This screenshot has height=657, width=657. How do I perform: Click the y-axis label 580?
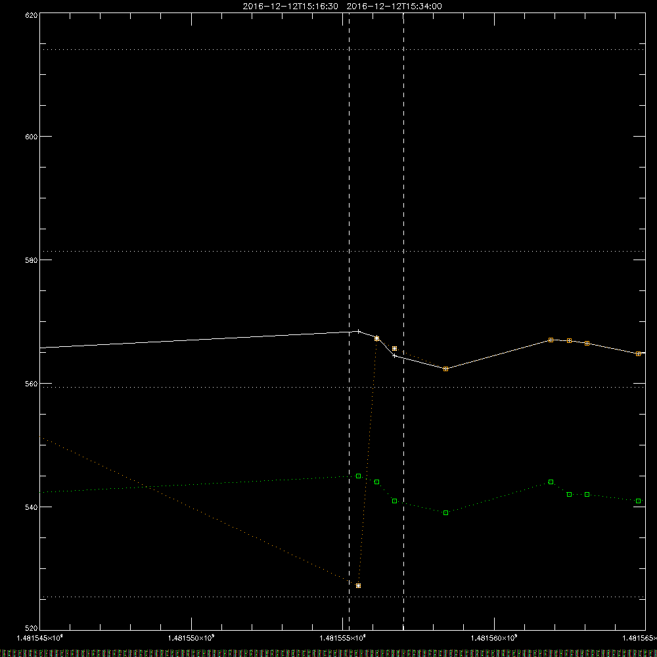click(x=32, y=260)
